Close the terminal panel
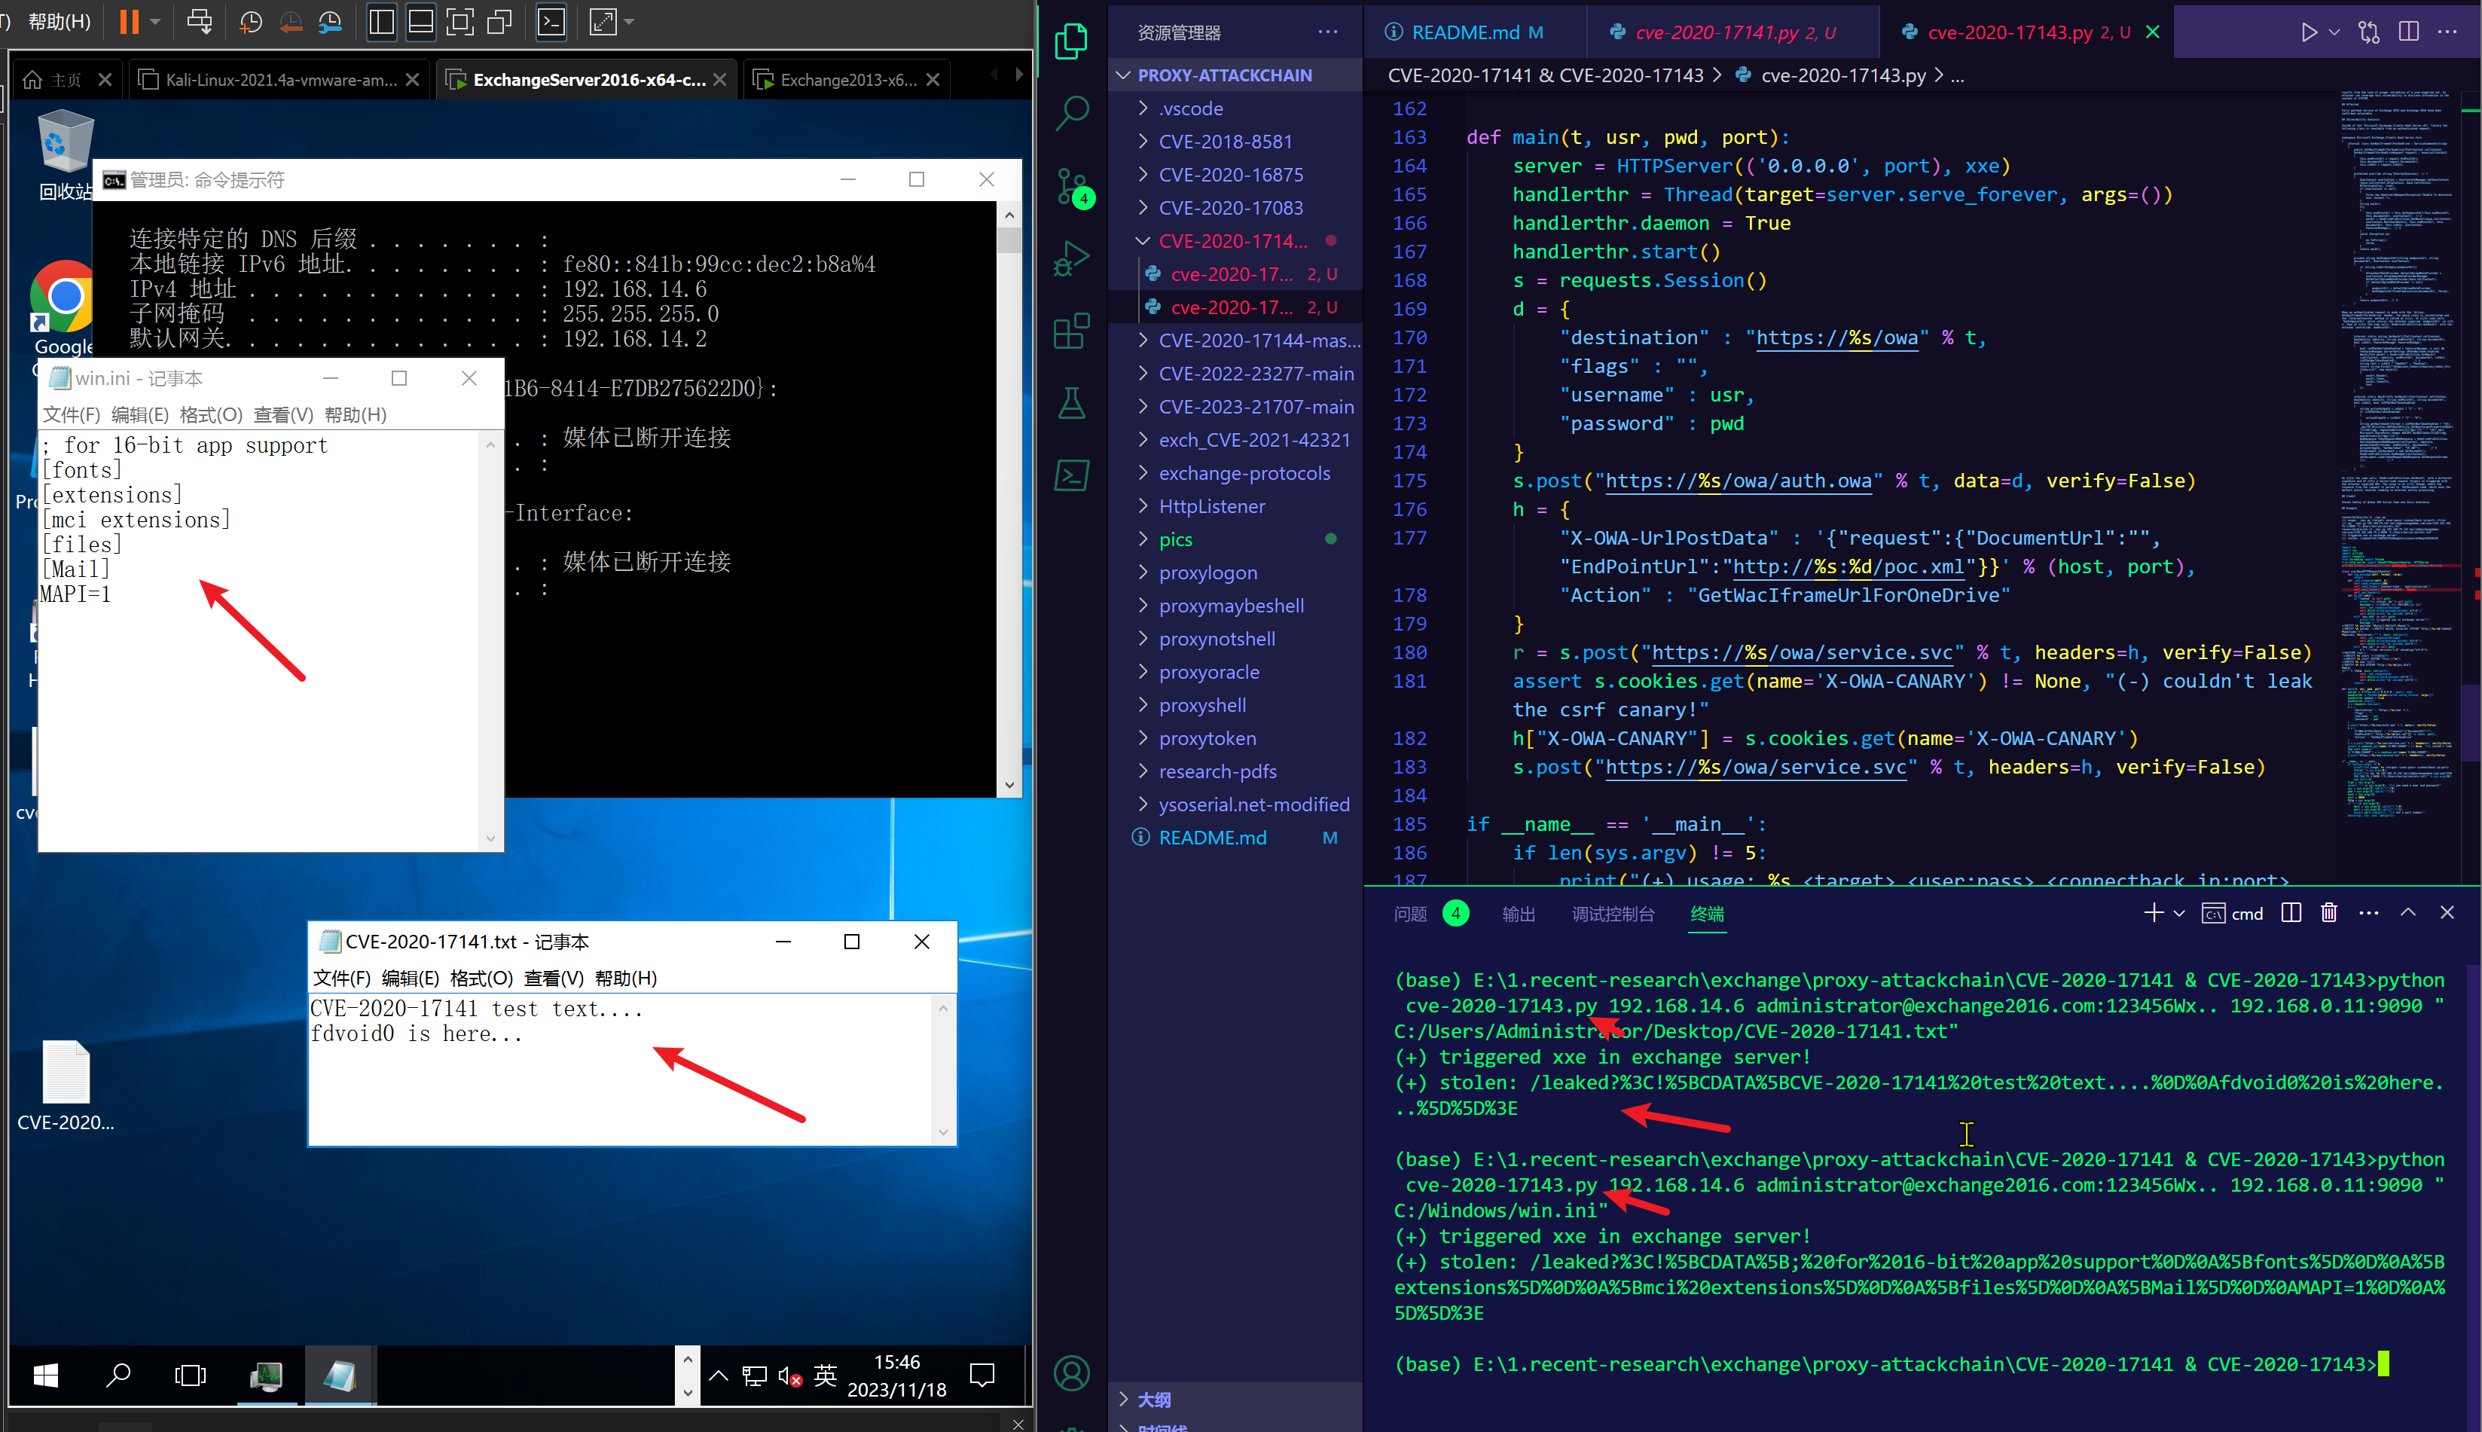The height and width of the screenshot is (1432, 2482). [x=2447, y=913]
